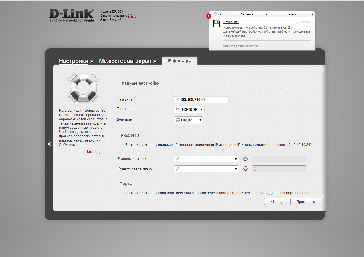Select the IP-фильтры tab

click(180, 61)
